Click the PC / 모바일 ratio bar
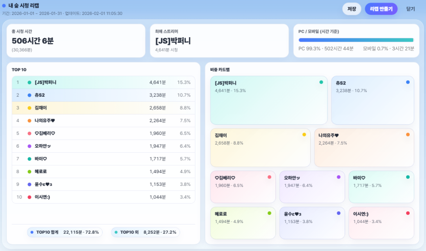 356,40
